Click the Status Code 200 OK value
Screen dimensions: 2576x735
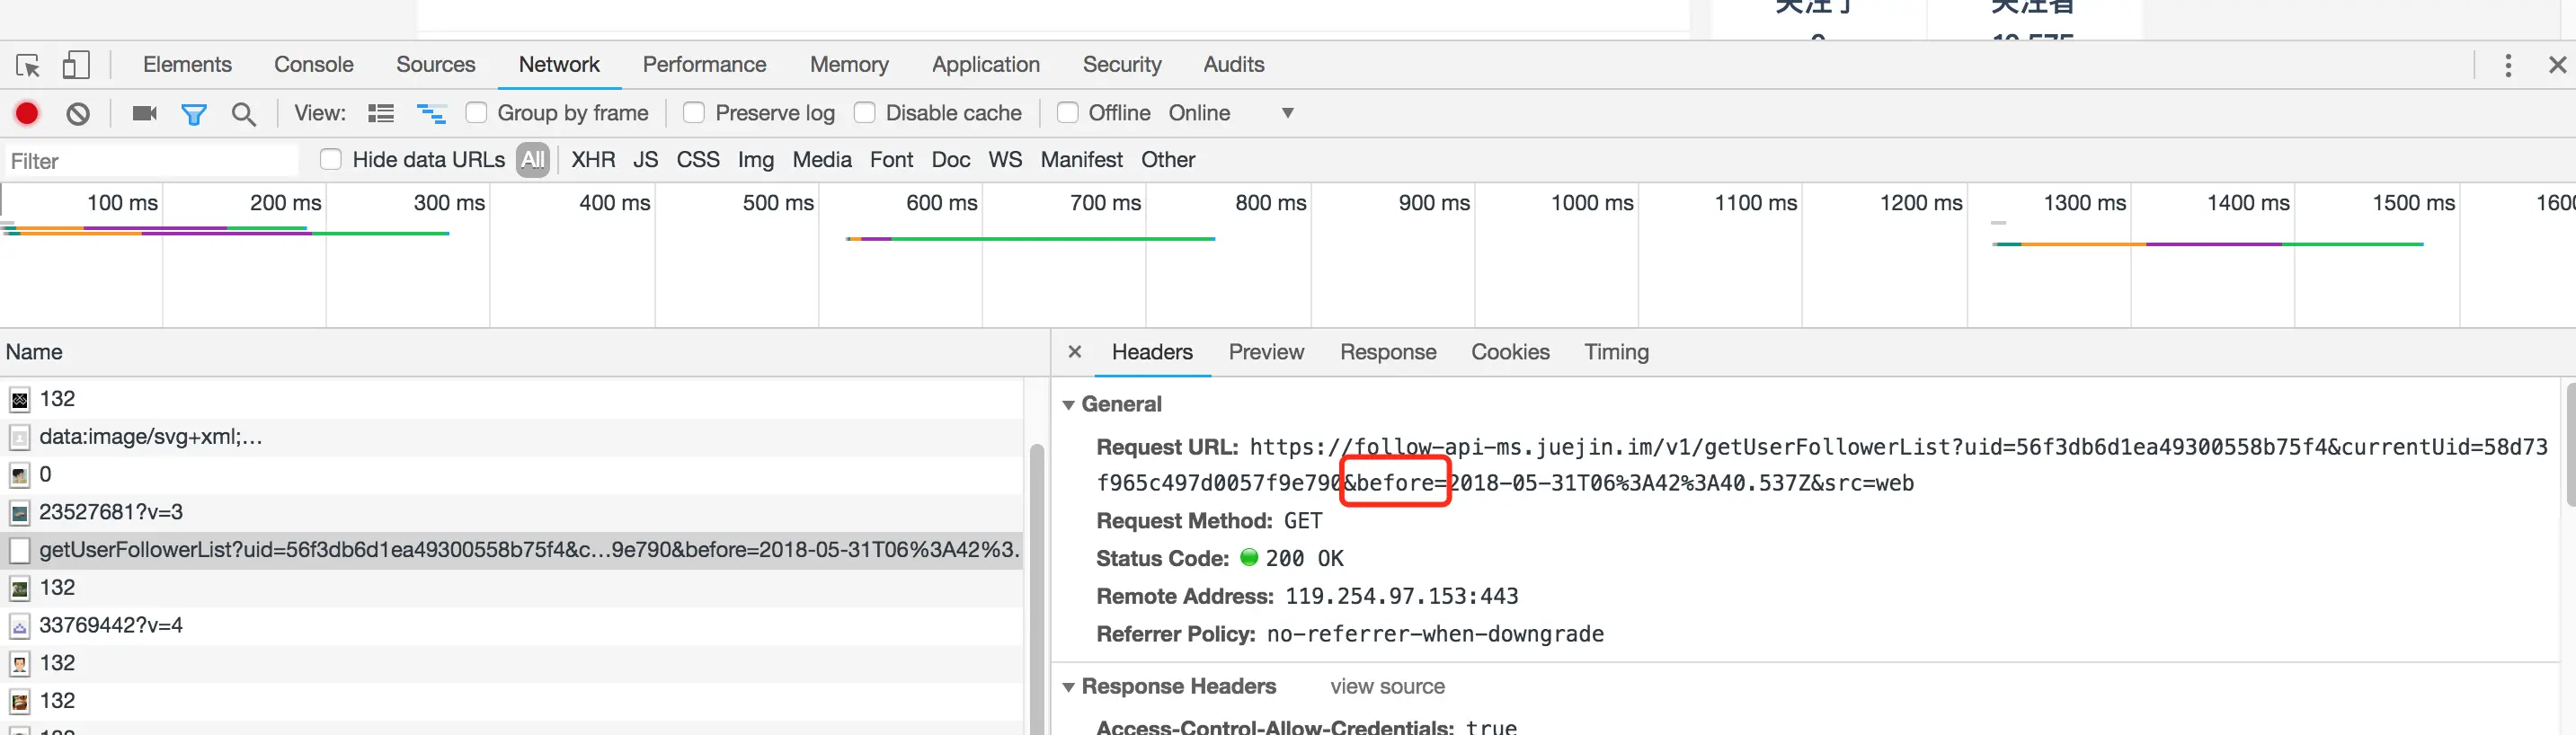1304,559
